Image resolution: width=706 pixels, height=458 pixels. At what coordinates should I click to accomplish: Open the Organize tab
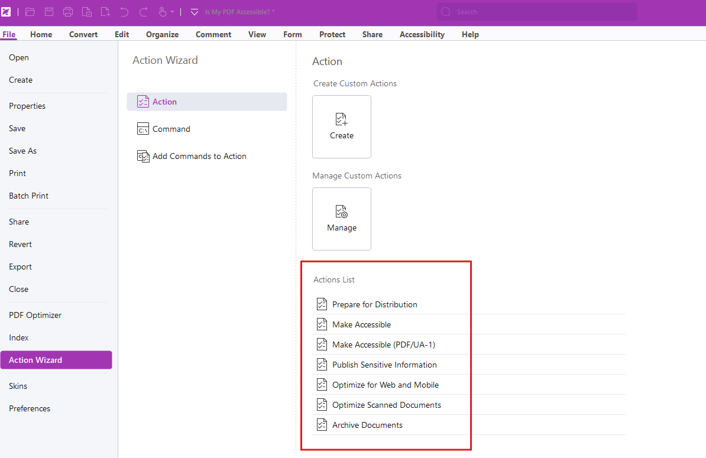162,34
